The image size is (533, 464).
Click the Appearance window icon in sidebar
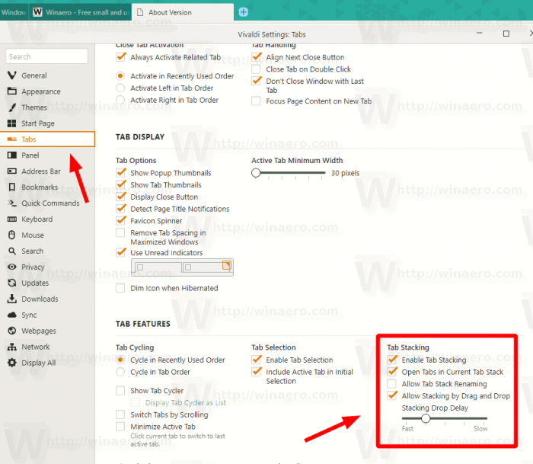pyautogui.click(x=12, y=91)
